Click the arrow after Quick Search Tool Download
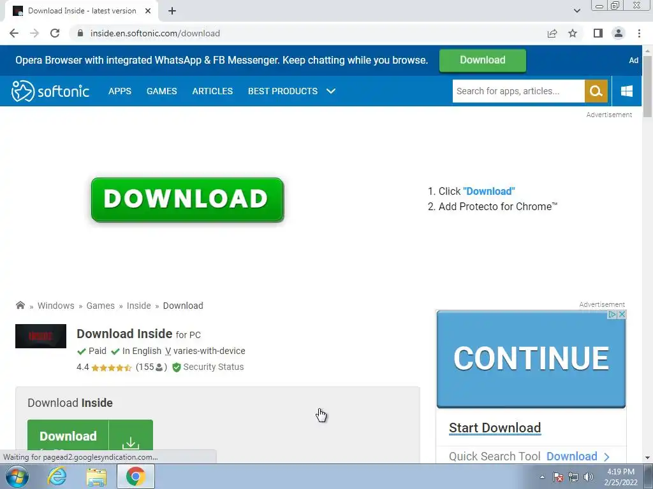The width and height of the screenshot is (653, 489). click(x=607, y=457)
